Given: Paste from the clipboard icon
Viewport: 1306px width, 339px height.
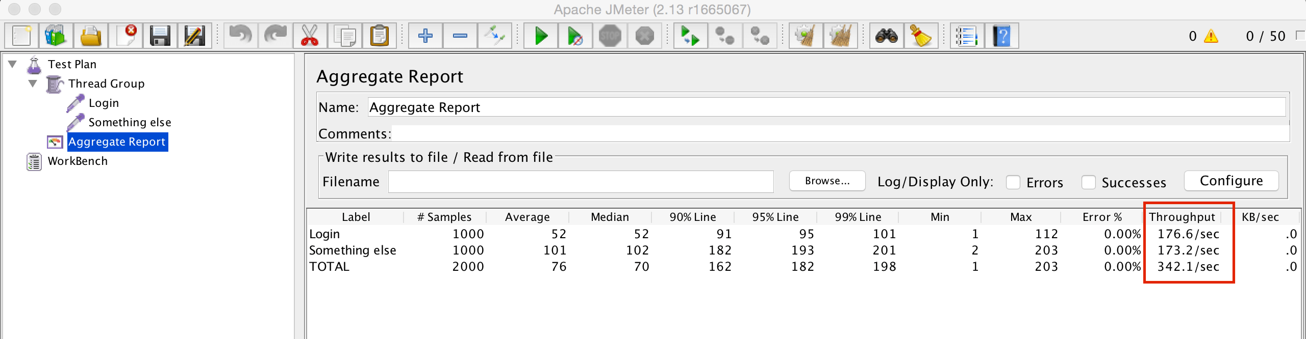Looking at the screenshot, I should (x=380, y=36).
